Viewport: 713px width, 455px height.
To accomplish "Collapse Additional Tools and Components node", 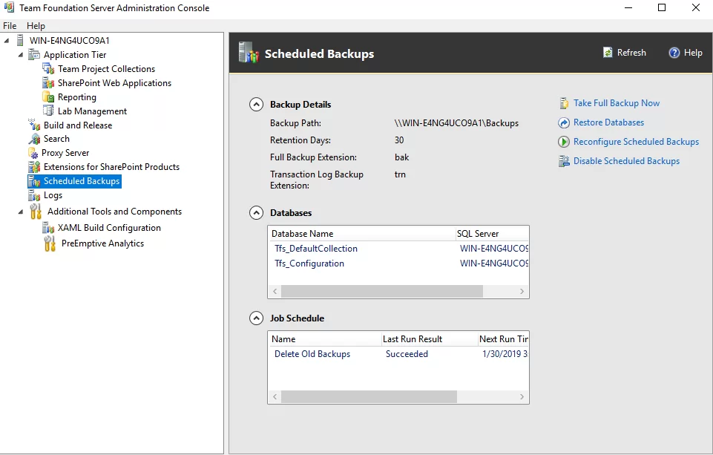I will click(x=21, y=212).
